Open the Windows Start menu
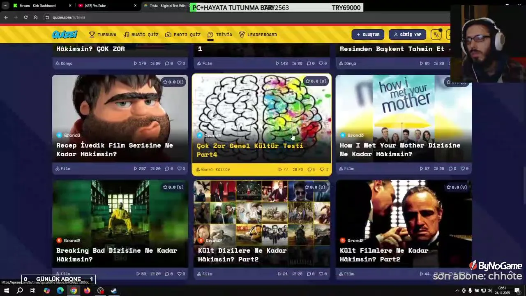Screen dimensions: 526x296 [6, 291]
